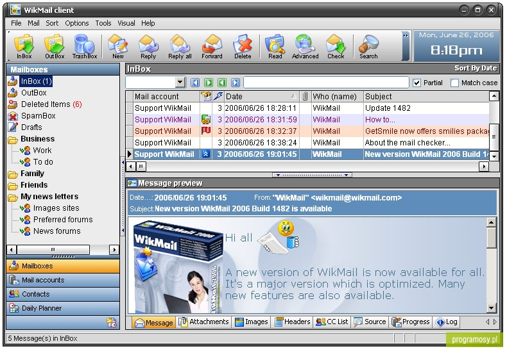Open the Advanced toolbar icon
Image resolution: width=507 pixels, height=351 pixels.
(x=305, y=47)
